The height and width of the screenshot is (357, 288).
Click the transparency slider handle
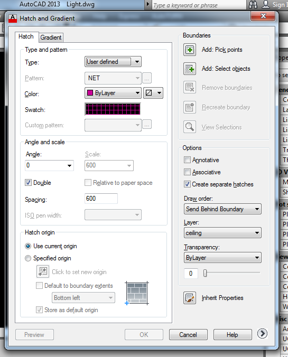click(205, 273)
